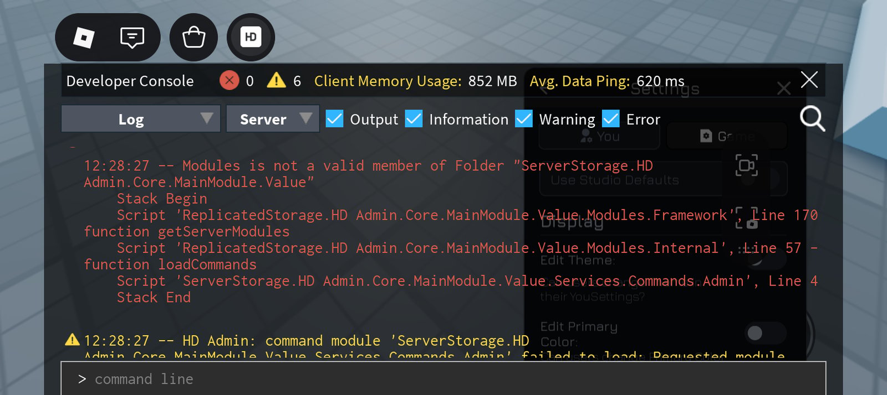Toggle the Output checkbox
887x395 pixels.
click(x=334, y=118)
